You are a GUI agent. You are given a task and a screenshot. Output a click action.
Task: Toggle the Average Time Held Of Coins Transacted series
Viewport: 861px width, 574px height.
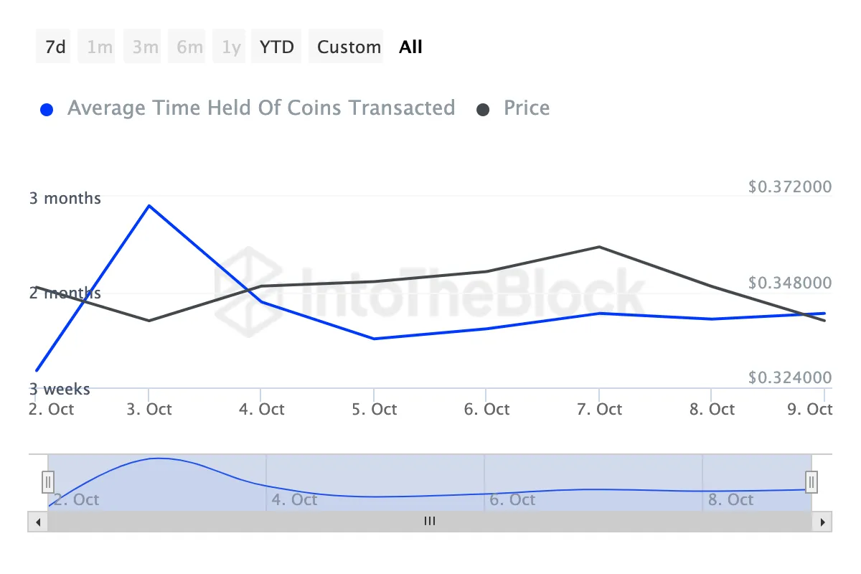tap(261, 108)
